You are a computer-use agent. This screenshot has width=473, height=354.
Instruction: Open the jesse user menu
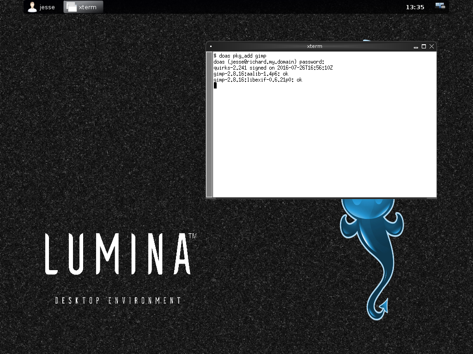(x=41, y=7)
